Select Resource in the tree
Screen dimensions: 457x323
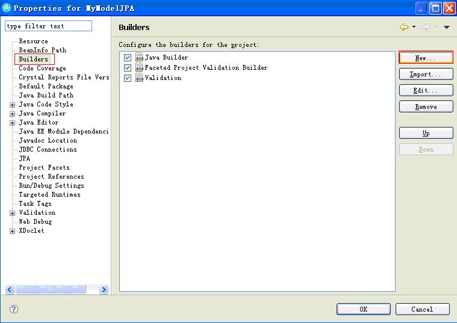tap(33, 41)
